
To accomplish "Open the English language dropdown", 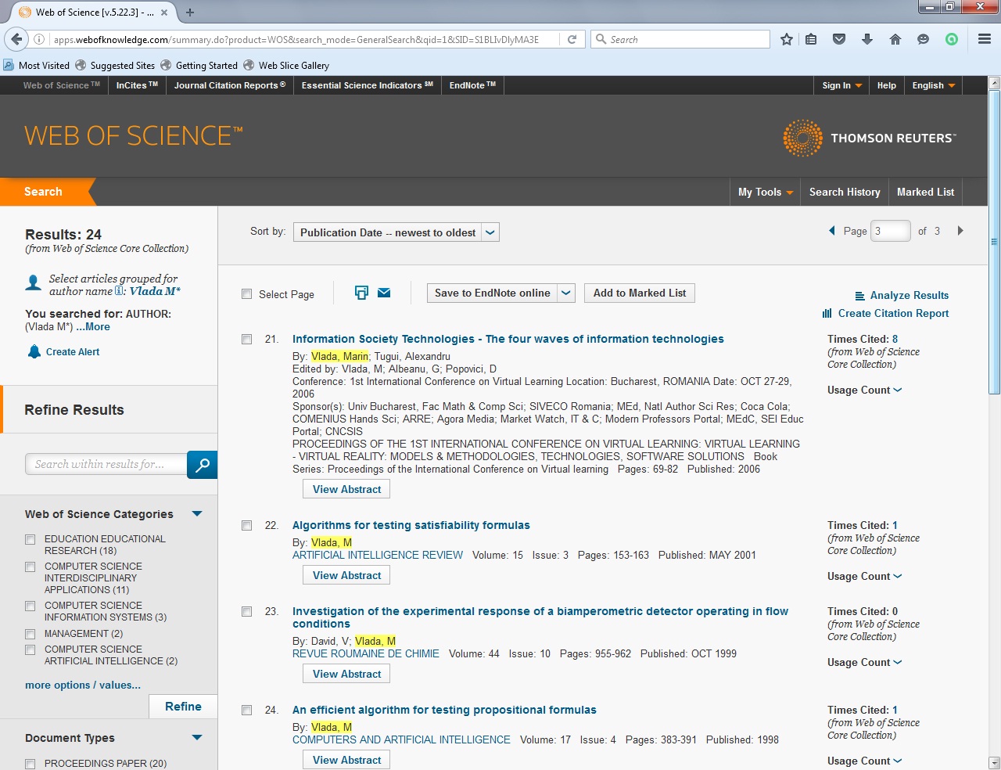I will tap(933, 85).
